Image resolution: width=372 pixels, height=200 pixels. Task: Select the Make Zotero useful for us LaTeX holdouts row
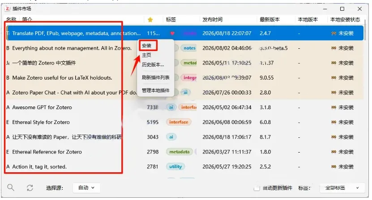coord(185,78)
